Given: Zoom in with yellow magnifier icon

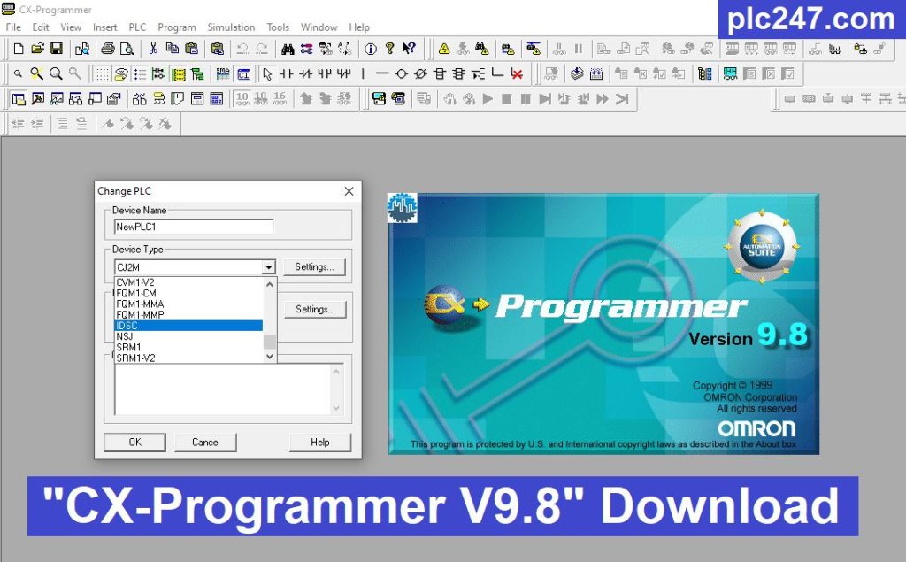Looking at the screenshot, I should pyautogui.click(x=37, y=73).
